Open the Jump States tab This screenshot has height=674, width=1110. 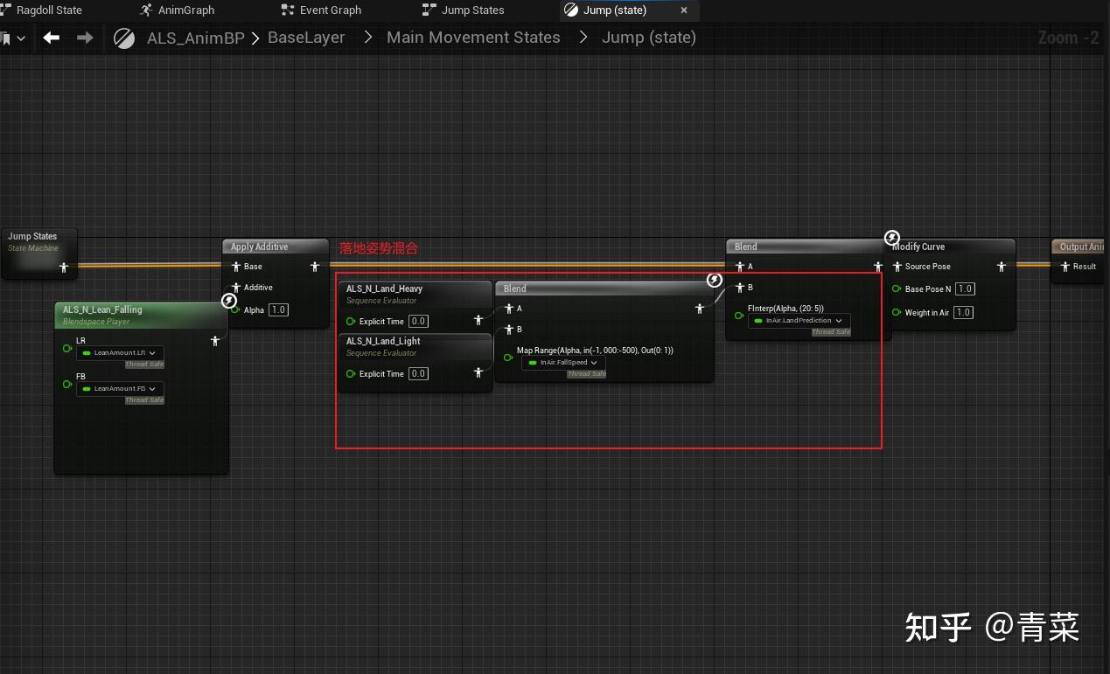464,10
